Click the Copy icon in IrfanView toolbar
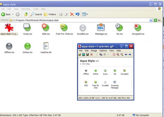164x117 pixels. point(101,55)
